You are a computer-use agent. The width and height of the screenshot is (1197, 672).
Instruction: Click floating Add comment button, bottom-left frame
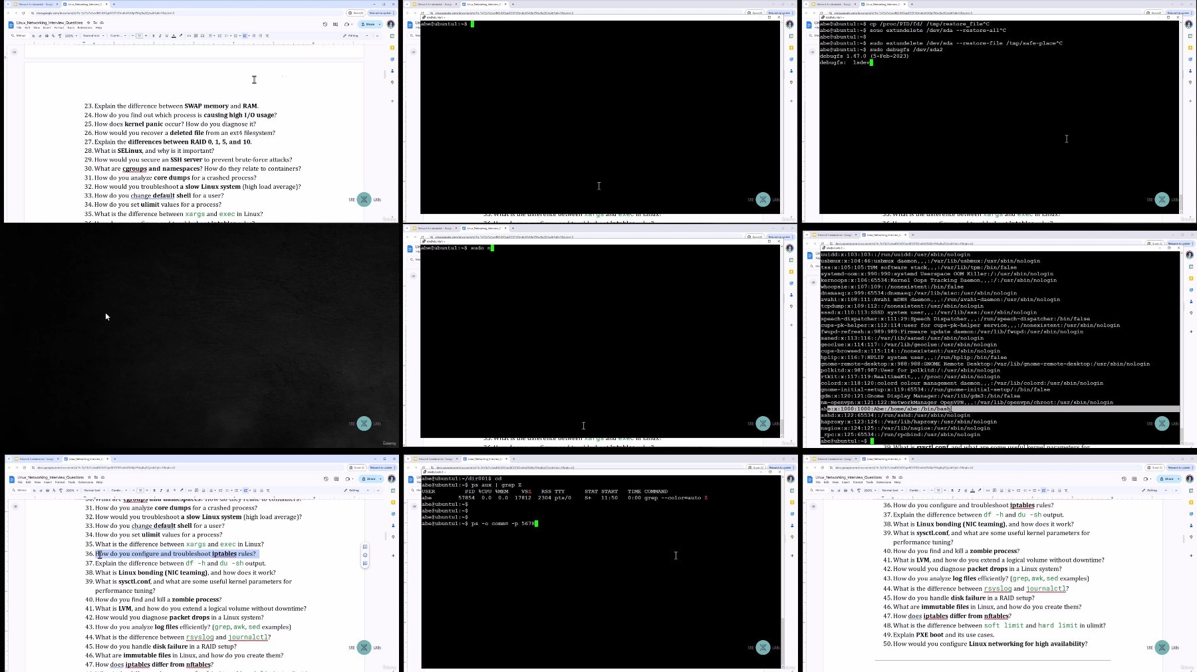pyautogui.click(x=365, y=547)
